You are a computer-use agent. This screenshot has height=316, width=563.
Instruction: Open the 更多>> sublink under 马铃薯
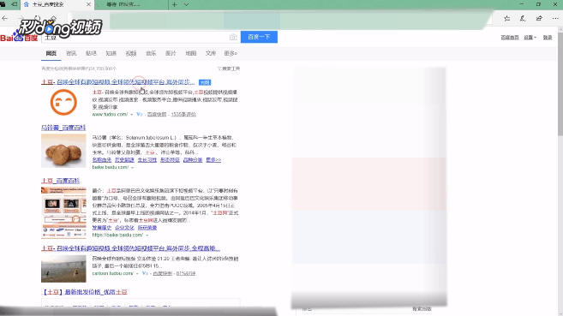coord(213,160)
